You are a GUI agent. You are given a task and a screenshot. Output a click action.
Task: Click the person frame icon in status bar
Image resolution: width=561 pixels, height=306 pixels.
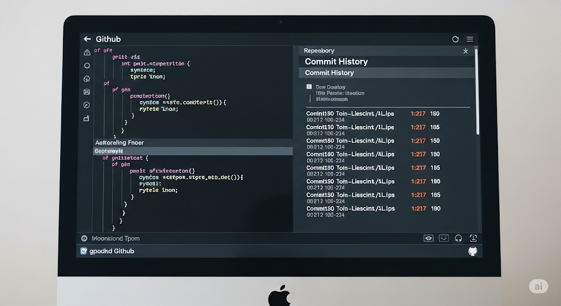(x=473, y=238)
